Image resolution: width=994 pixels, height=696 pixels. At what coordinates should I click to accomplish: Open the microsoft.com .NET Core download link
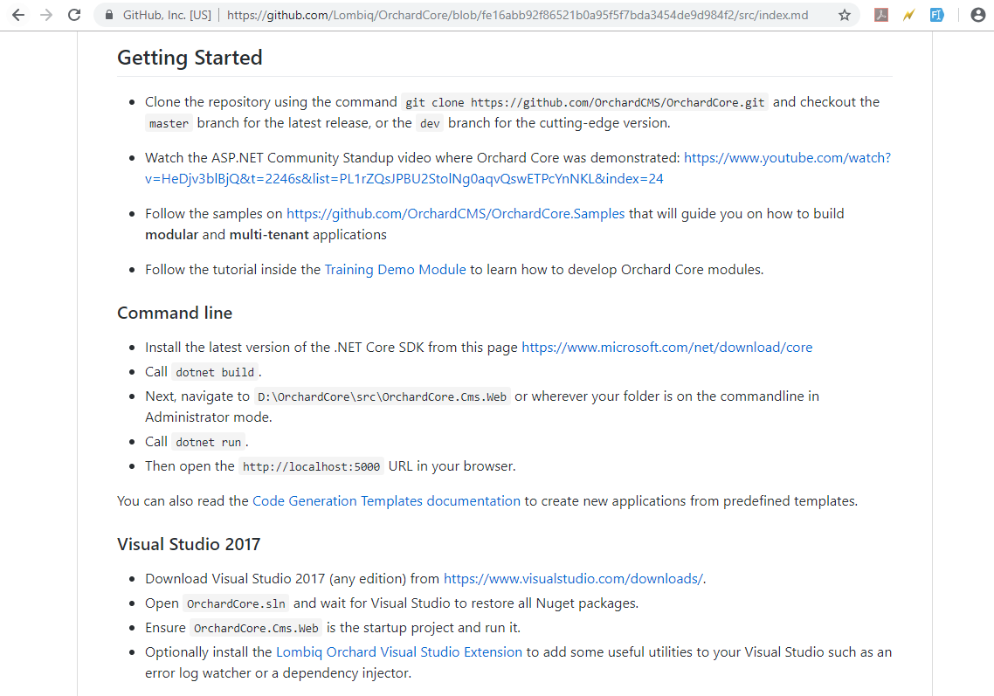click(x=667, y=348)
